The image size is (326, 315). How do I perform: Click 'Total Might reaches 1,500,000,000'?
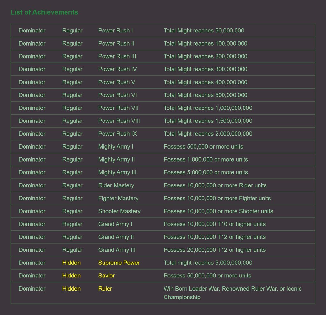[x=208, y=121]
